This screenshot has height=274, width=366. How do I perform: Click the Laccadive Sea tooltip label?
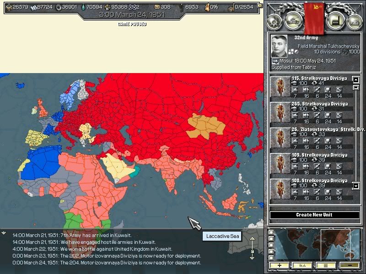click(222, 236)
